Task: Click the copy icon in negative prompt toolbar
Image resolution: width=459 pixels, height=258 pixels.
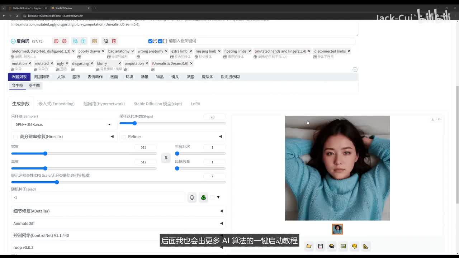Action: 105,41
